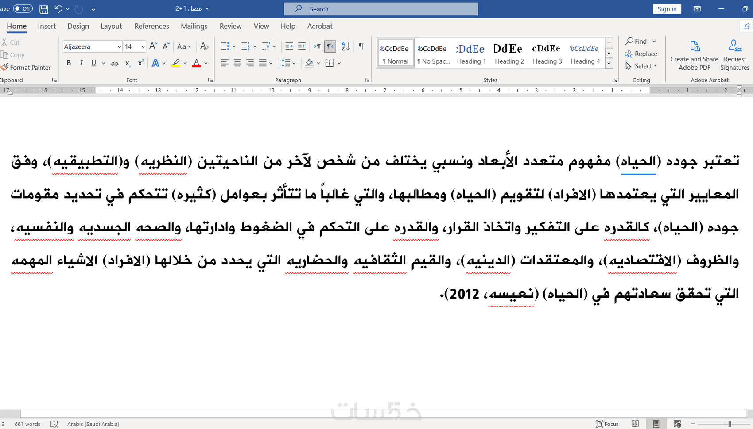Click the Cut command
753x429 pixels.
click(11, 42)
